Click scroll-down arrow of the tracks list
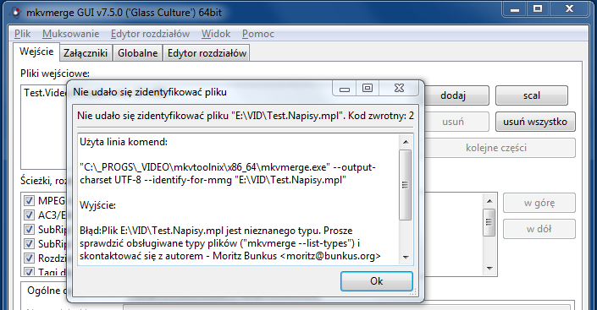Viewport: 597px width, 310px height. pos(489,269)
